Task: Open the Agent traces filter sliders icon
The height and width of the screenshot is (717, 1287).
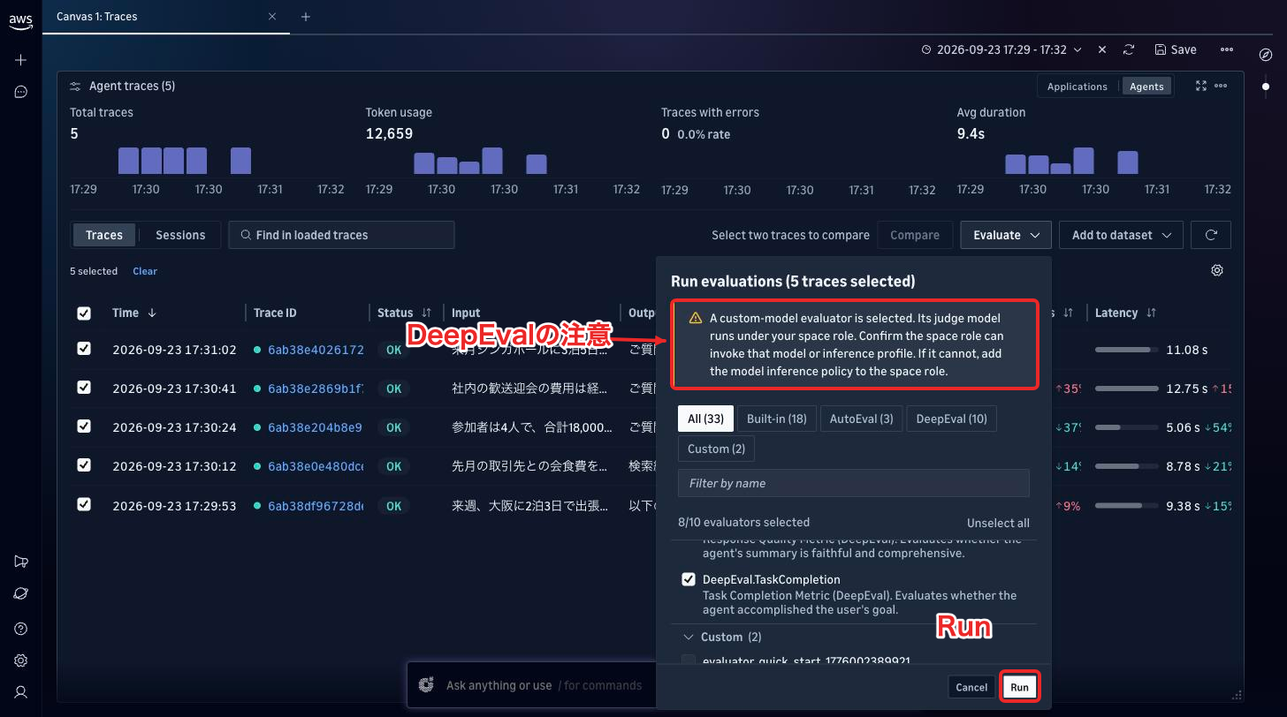Action: 75,87
